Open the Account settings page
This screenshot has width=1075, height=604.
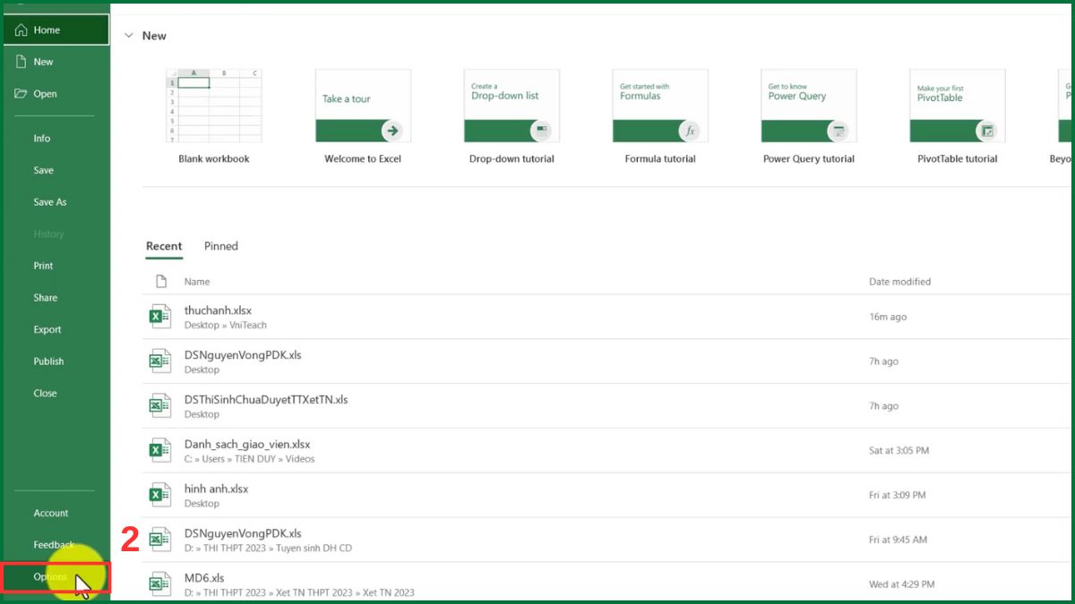pos(50,513)
